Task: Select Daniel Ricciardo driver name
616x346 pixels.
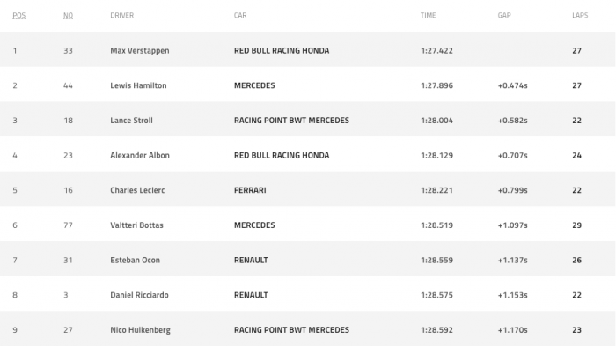Action: coord(139,295)
